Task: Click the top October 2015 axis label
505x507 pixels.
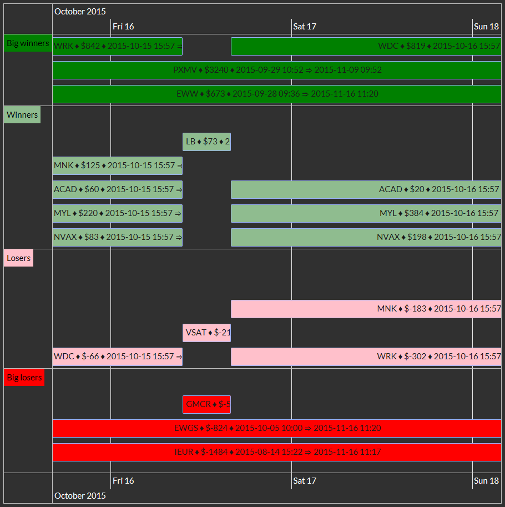Action: coord(80,12)
